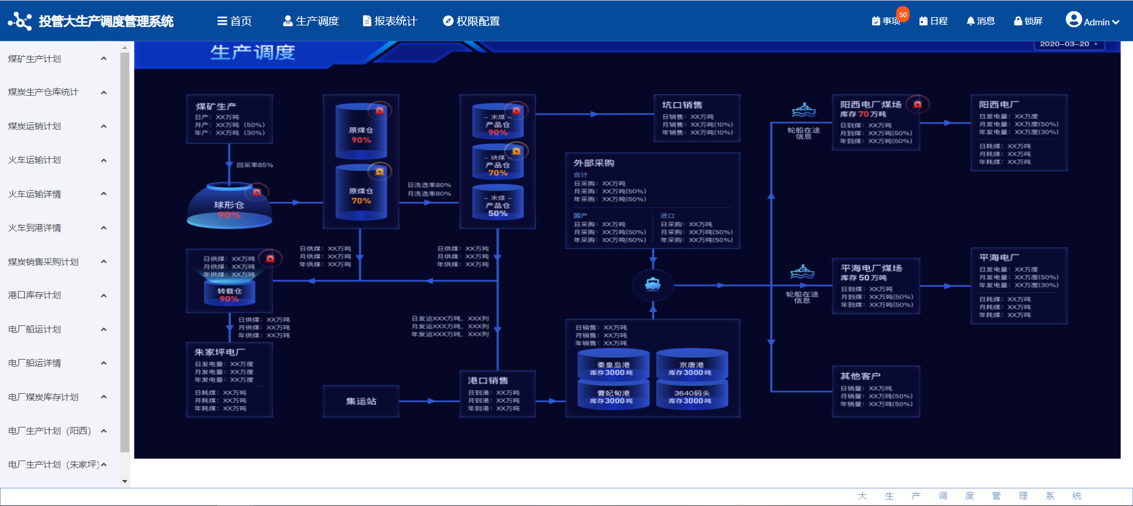Open the 其他客户 info card
Image resolution: width=1133 pixels, height=506 pixels.
[x=876, y=391]
